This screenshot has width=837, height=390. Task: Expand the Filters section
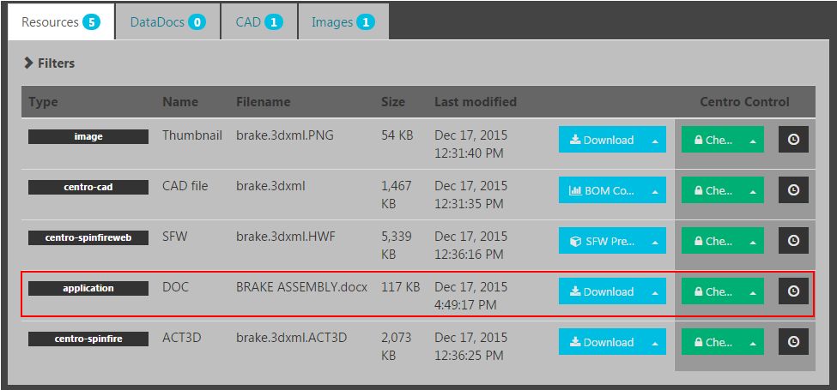point(50,63)
